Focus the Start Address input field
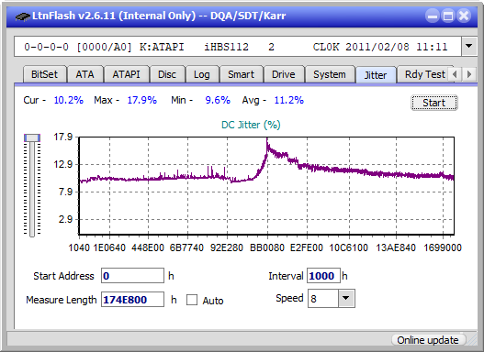Image resolution: width=484 pixels, height=352 pixels. click(x=133, y=276)
